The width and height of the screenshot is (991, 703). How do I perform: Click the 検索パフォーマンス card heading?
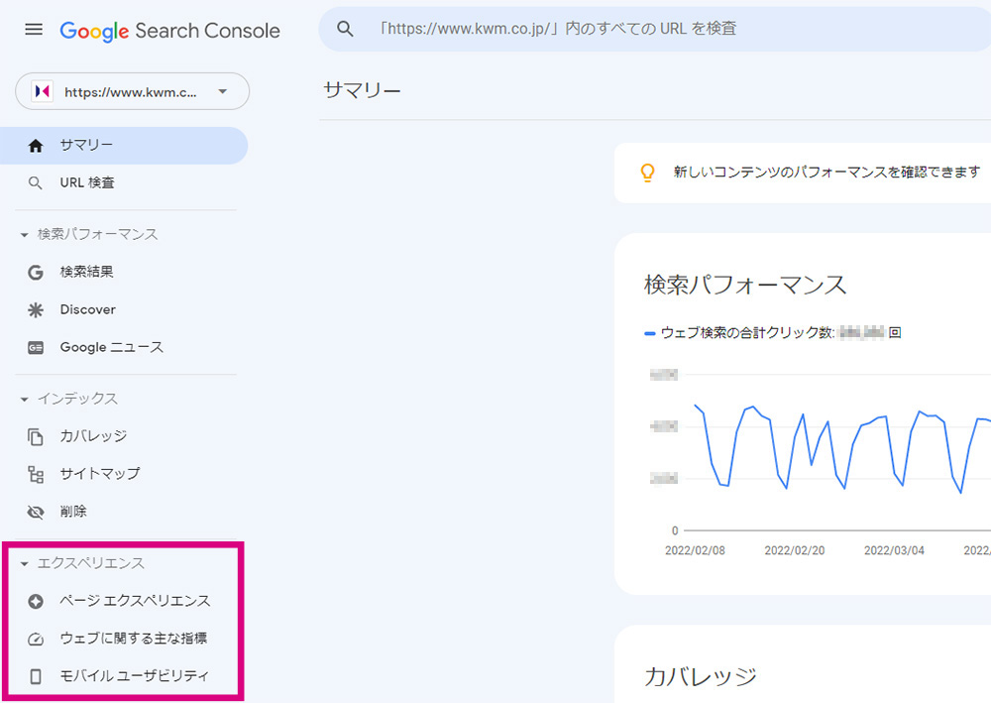[x=745, y=286]
